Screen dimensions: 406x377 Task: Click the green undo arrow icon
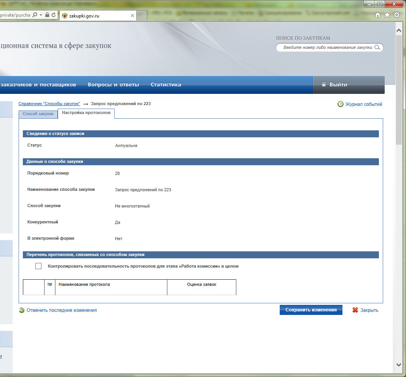point(22,310)
